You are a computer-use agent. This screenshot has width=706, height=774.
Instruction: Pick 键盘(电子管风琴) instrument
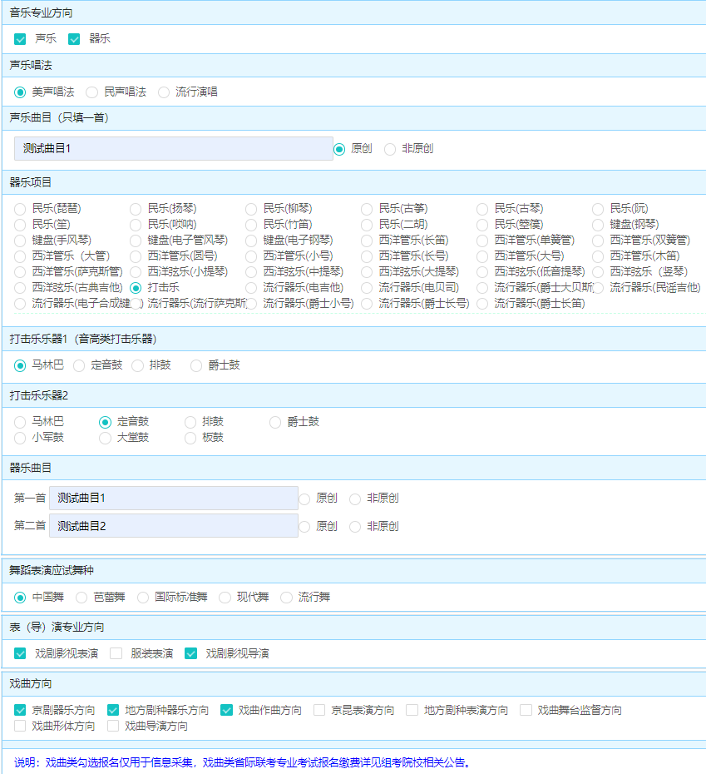(136, 241)
